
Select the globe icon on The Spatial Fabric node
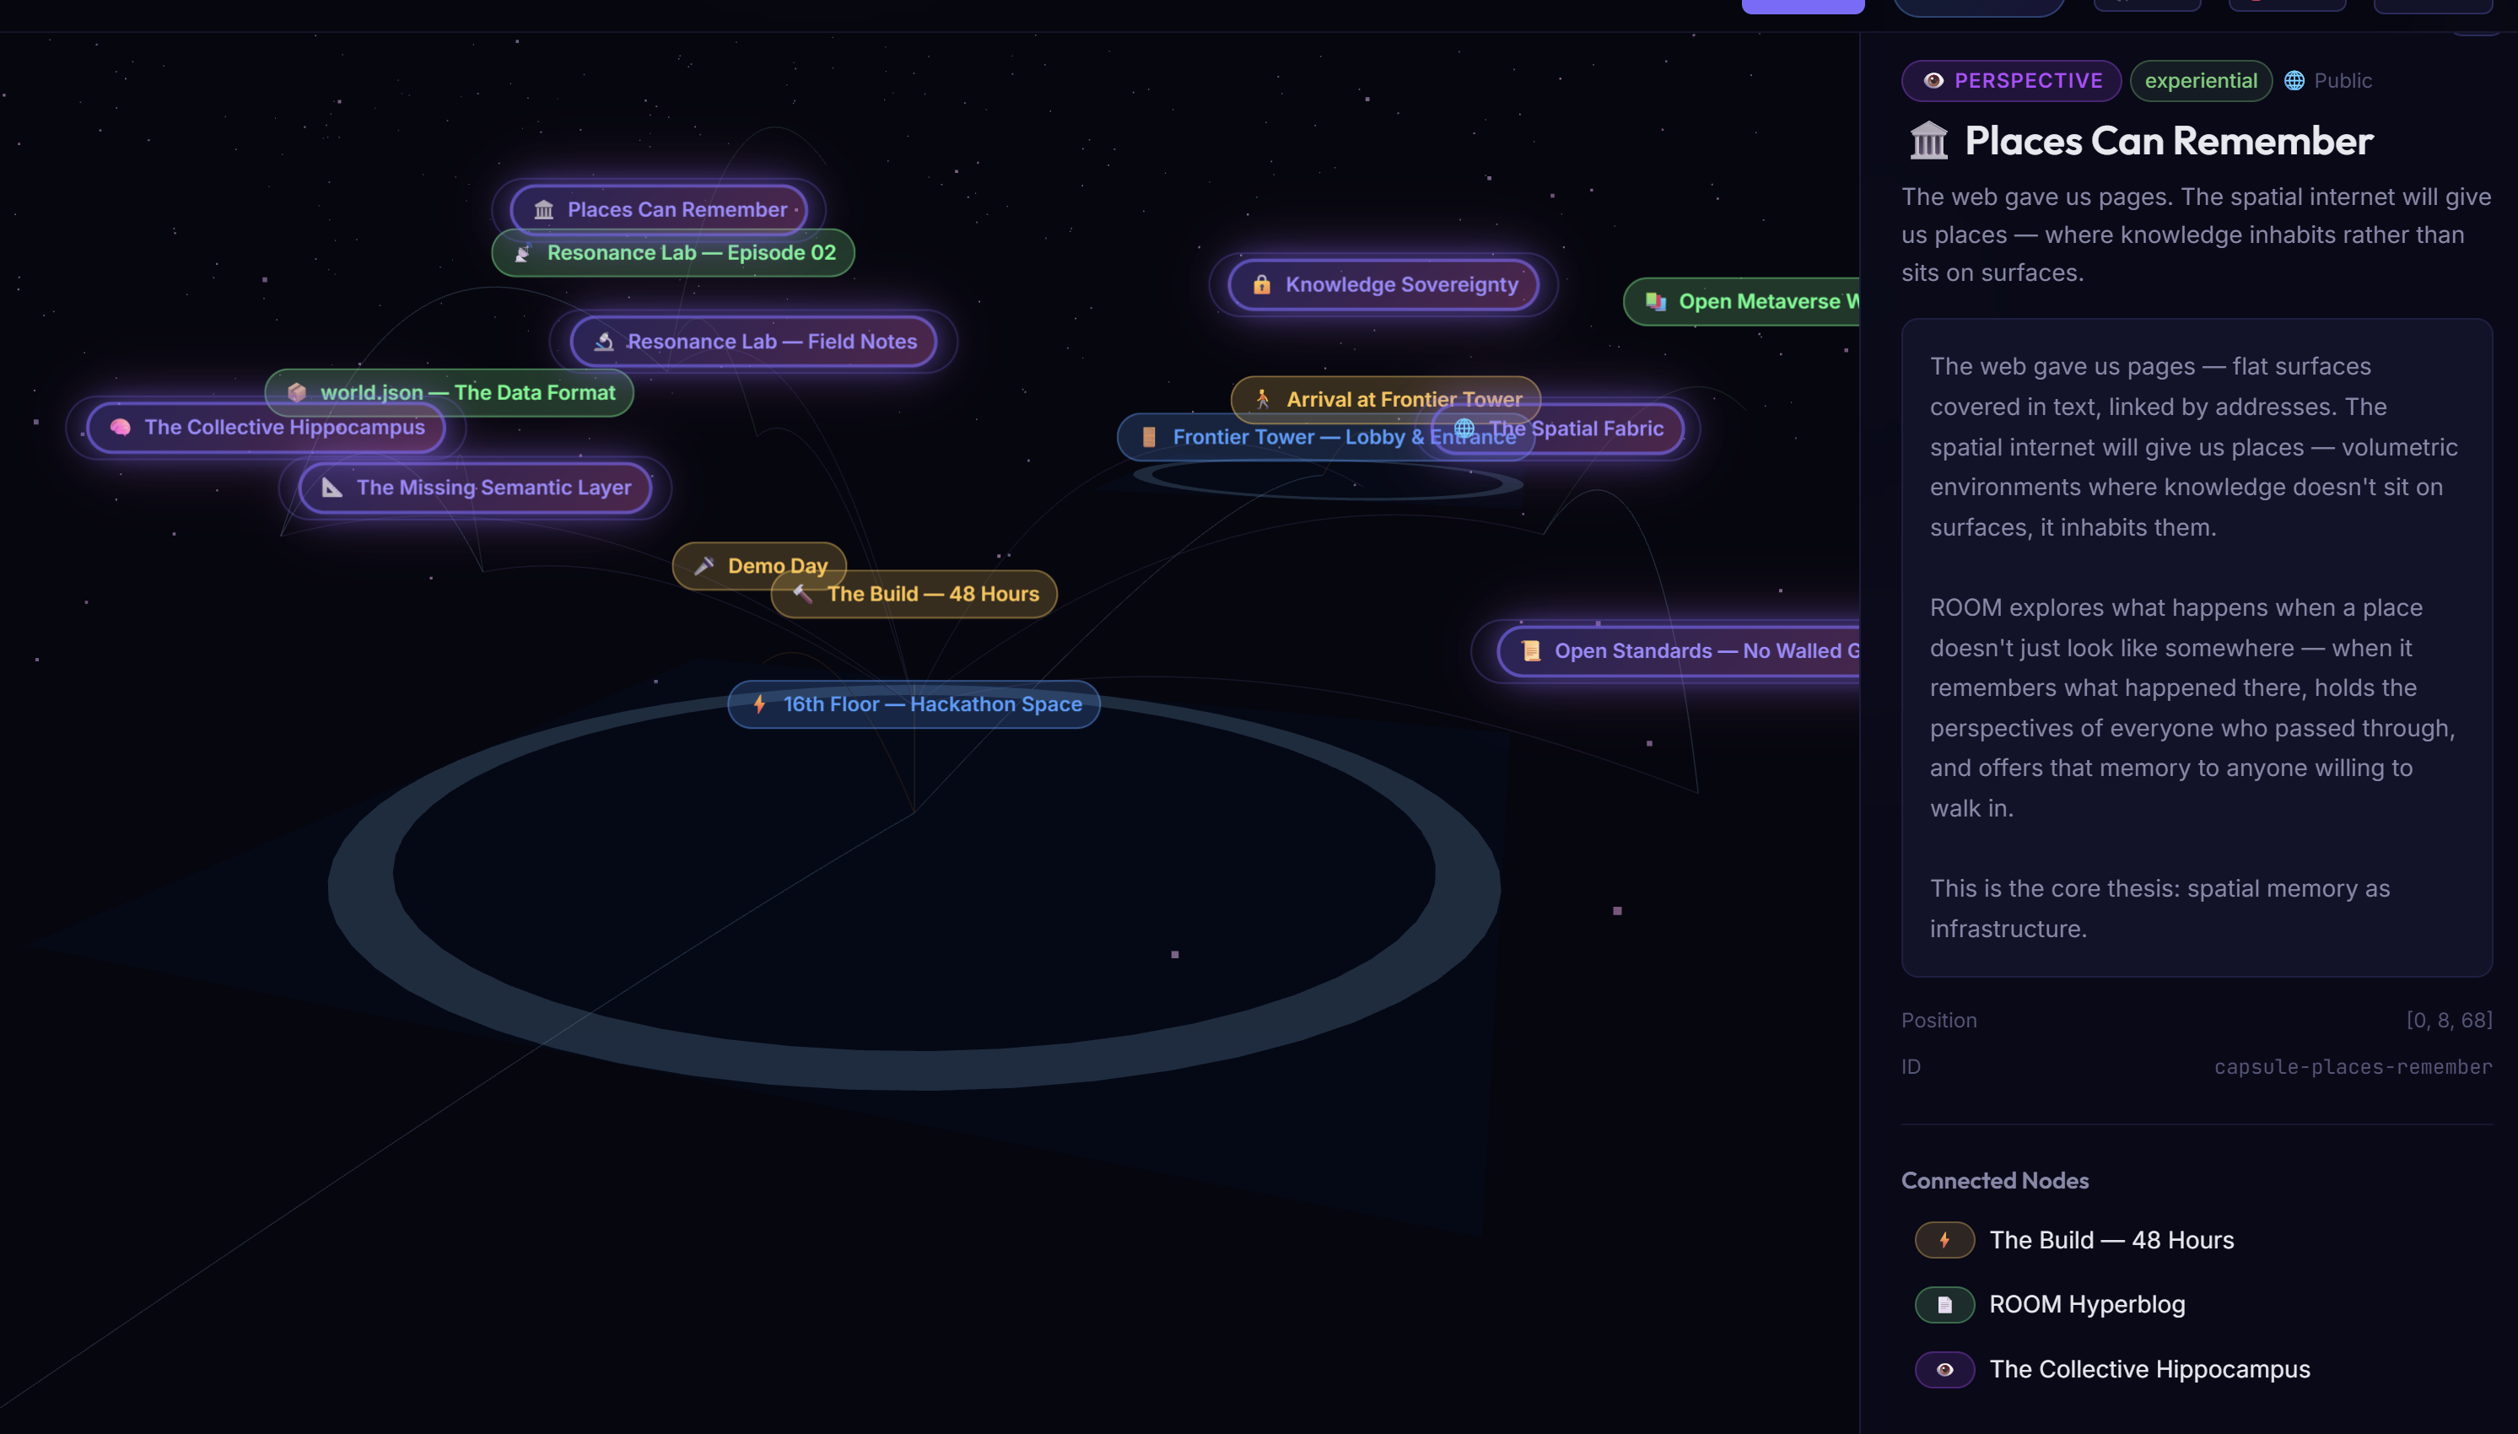click(x=1464, y=429)
